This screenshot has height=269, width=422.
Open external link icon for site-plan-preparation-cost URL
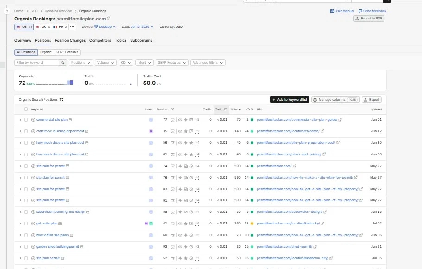pyautogui.click(x=338, y=142)
